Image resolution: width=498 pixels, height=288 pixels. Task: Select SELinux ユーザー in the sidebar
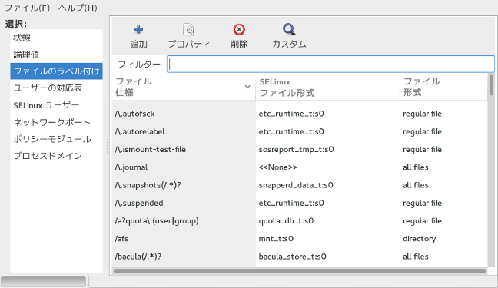56,105
